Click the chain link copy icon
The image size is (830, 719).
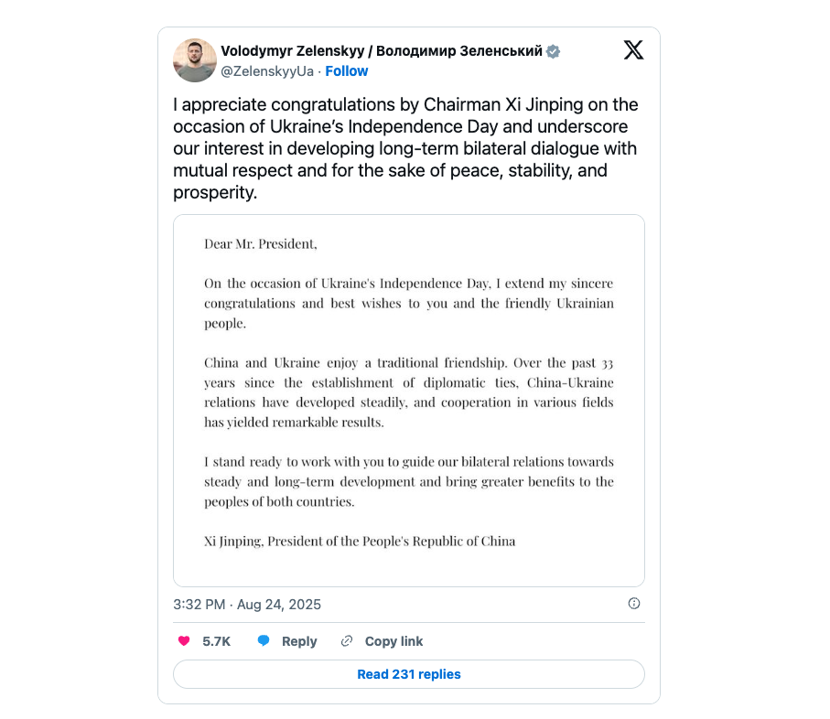(x=347, y=641)
